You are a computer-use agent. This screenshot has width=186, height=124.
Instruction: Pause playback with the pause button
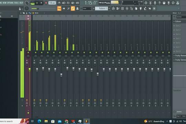[37, 3]
